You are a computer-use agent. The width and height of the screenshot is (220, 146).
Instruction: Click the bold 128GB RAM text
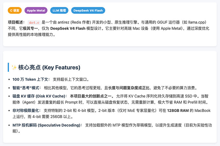[178, 111]
